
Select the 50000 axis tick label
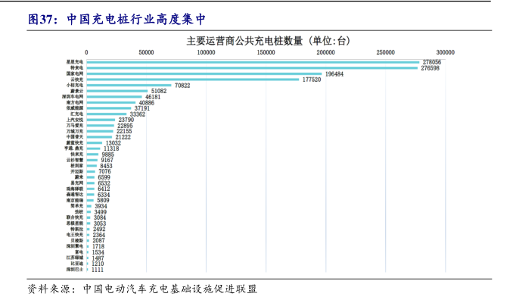[x=146, y=52]
